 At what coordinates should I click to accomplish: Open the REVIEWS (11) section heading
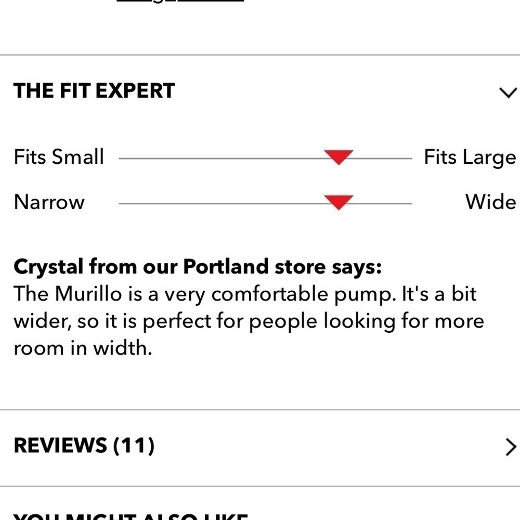tap(83, 446)
